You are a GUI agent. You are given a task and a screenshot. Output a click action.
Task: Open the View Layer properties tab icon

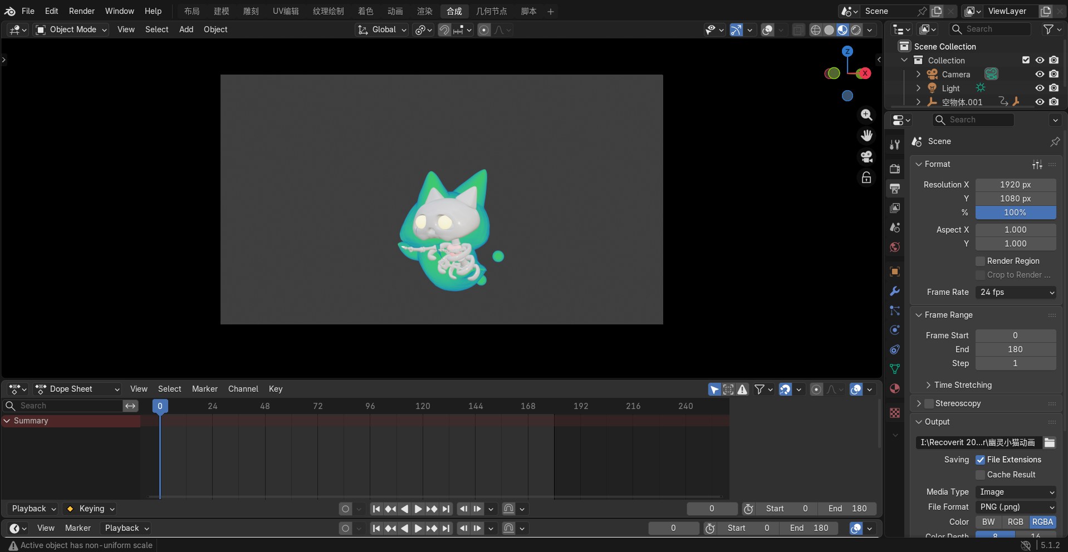coord(895,208)
